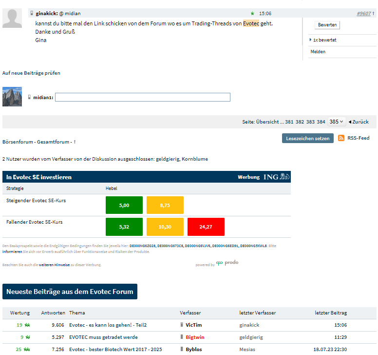Click the up arrow after Gesamtforum

(75, 142)
